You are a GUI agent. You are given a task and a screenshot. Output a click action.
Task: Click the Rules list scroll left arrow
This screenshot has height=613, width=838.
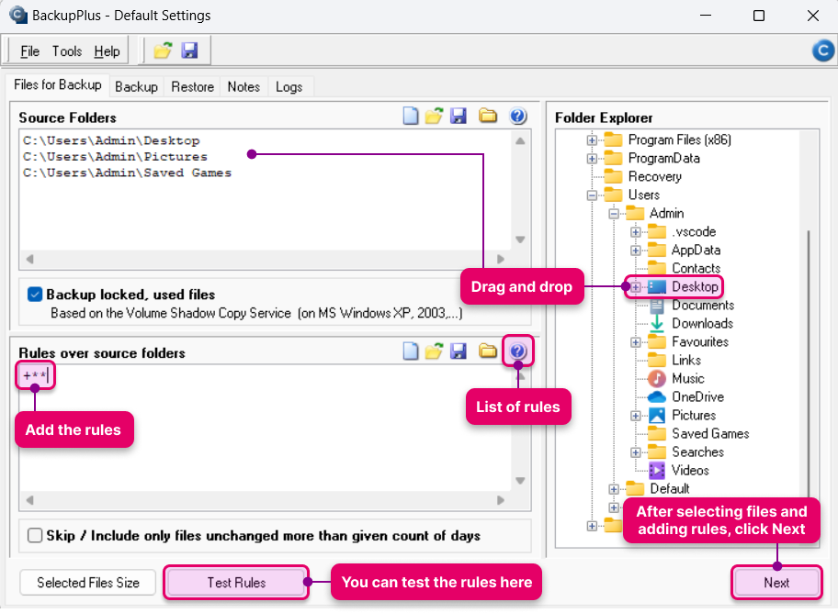pos(30,500)
